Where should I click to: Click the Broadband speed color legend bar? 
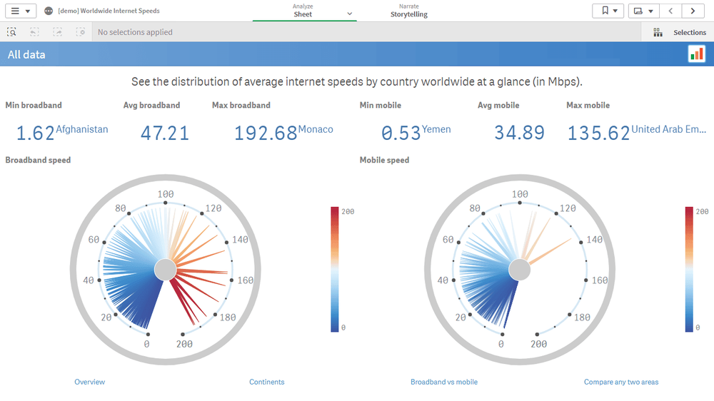coord(335,269)
